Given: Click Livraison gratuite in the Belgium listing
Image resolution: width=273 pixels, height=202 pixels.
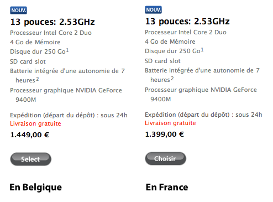Looking at the screenshot, I should [x=35, y=123].
